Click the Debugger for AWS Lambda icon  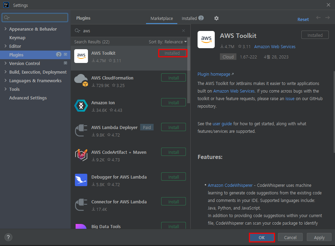tap(81, 180)
